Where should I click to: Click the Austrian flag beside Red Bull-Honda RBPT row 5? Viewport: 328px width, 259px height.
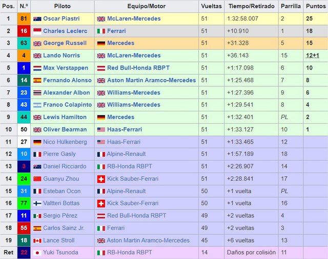coord(101,68)
